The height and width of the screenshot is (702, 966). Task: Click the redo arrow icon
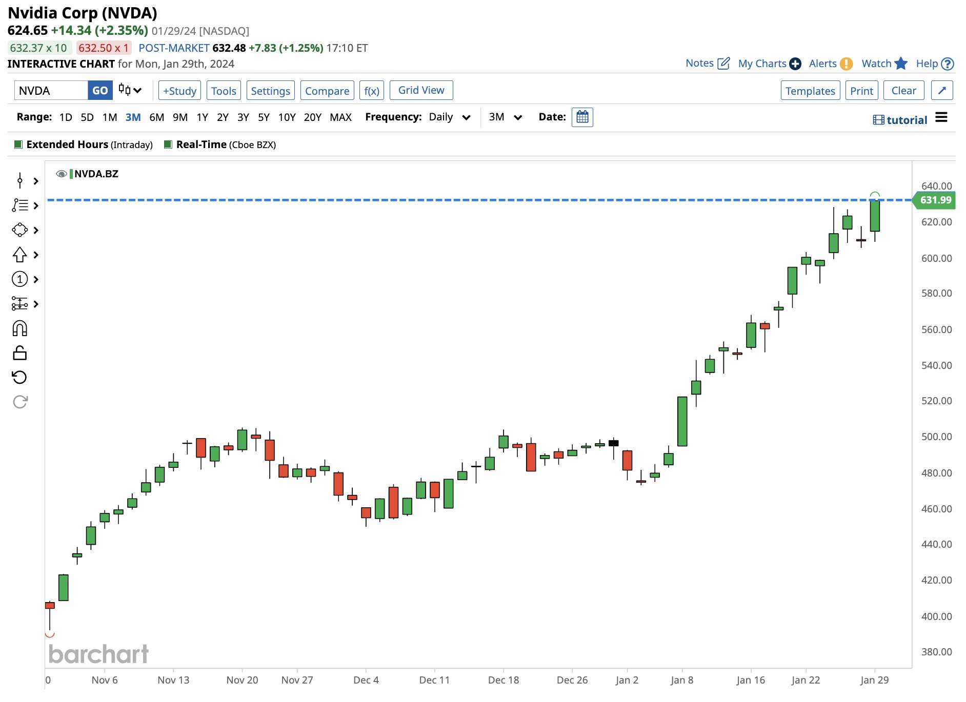pyautogui.click(x=20, y=402)
